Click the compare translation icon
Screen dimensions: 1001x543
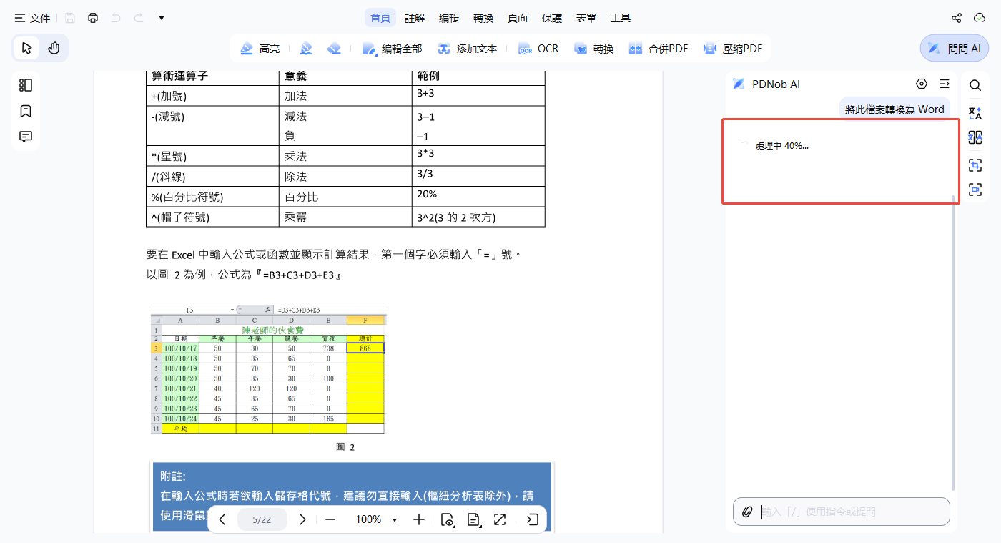(x=975, y=138)
